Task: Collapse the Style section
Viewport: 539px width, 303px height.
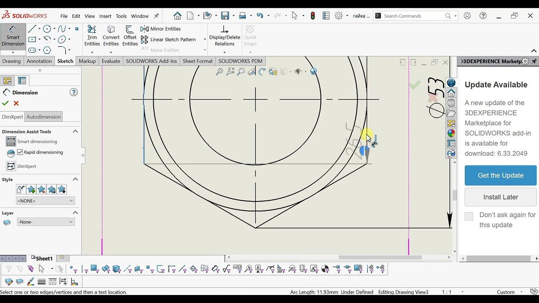Action: (75, 179)
